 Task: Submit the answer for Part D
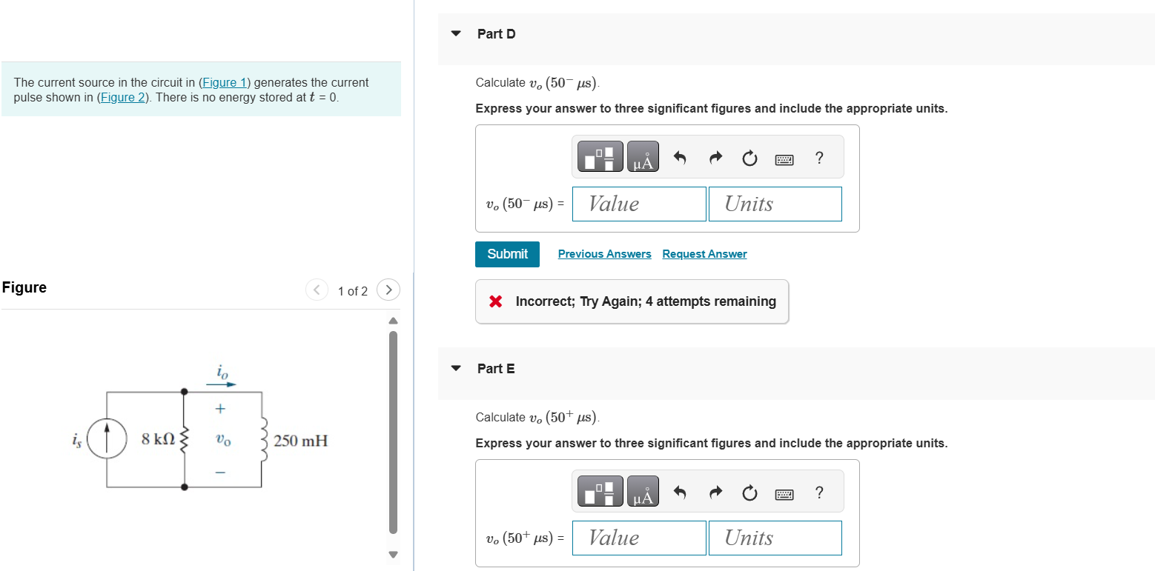(x=507, y=254)
